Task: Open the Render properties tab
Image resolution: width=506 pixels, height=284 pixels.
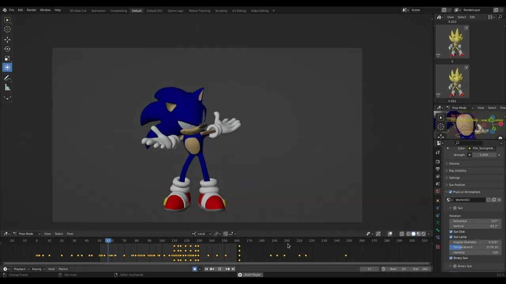Action: [438, 162]
